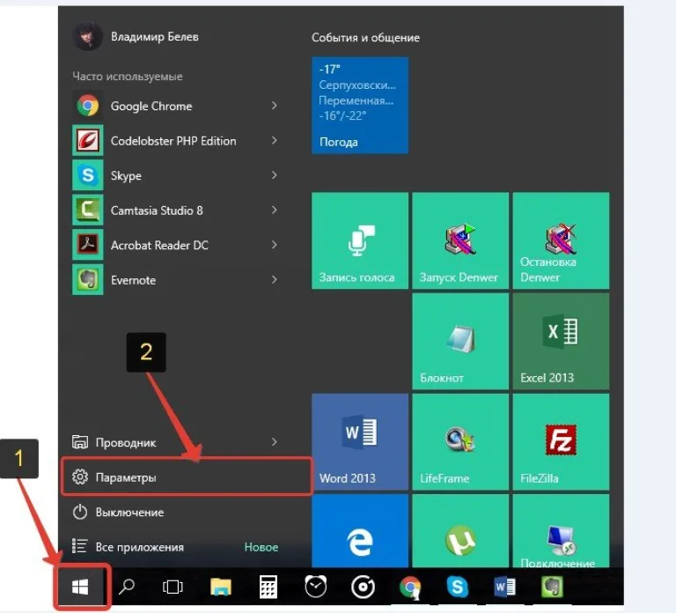The image size is (676, 613).
Task: Open the Блокнот tile
Action: tap(460, 341)
